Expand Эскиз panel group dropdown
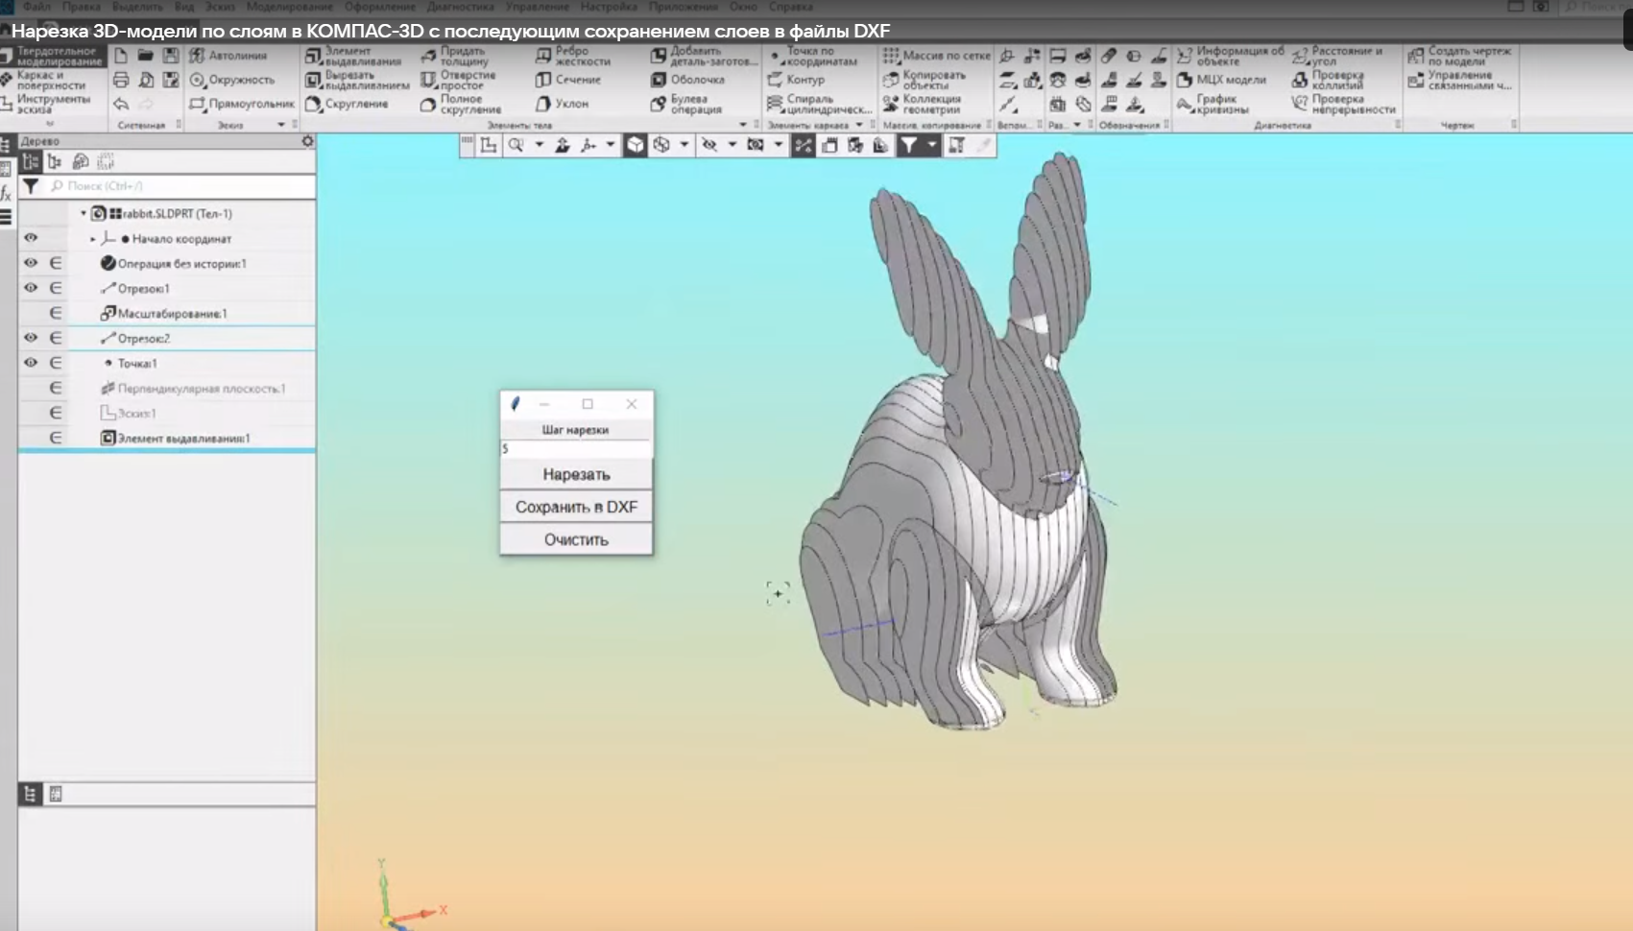The image size is (1633, 931). coord(281,125)
